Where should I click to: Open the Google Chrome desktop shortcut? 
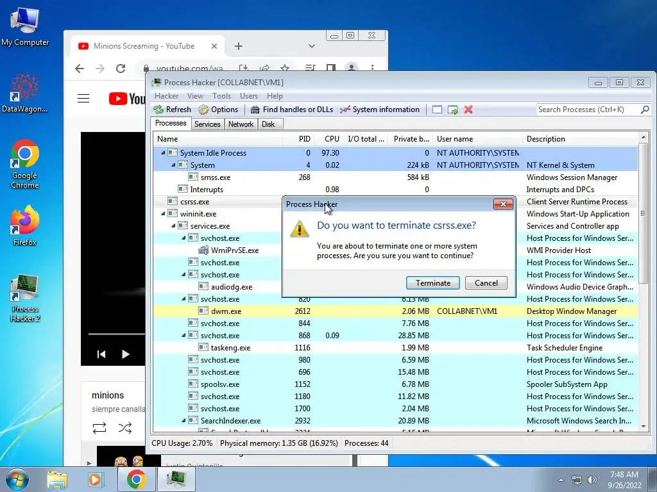point(25,164)
